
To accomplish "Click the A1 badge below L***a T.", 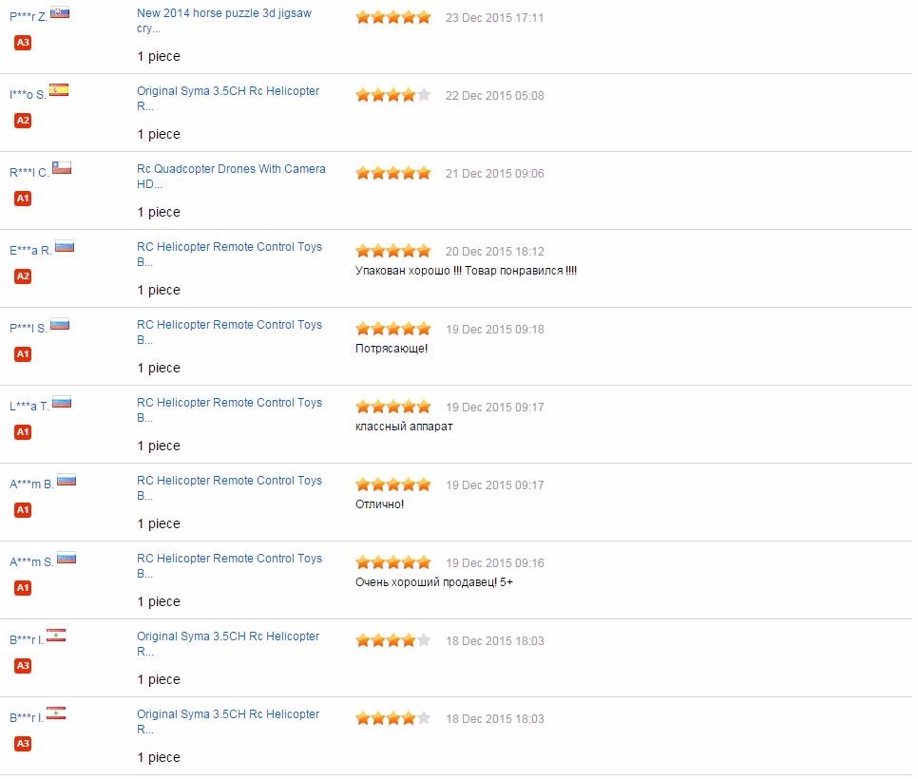I will click(x=23, y=432).
